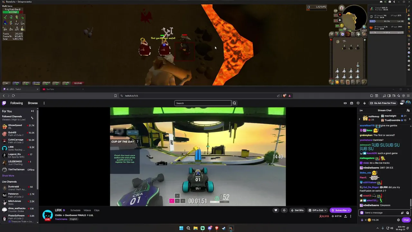Open the Twitch home logo

pyautogui.click(x=4, y=103)
